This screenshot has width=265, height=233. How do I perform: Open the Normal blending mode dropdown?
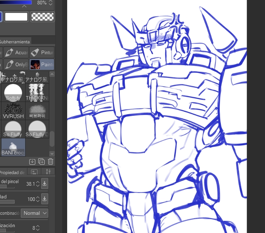click(x=35, y=213)
